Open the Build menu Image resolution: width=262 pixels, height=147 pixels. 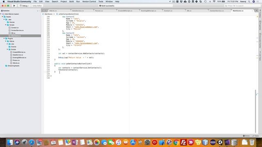click(72, 2)
